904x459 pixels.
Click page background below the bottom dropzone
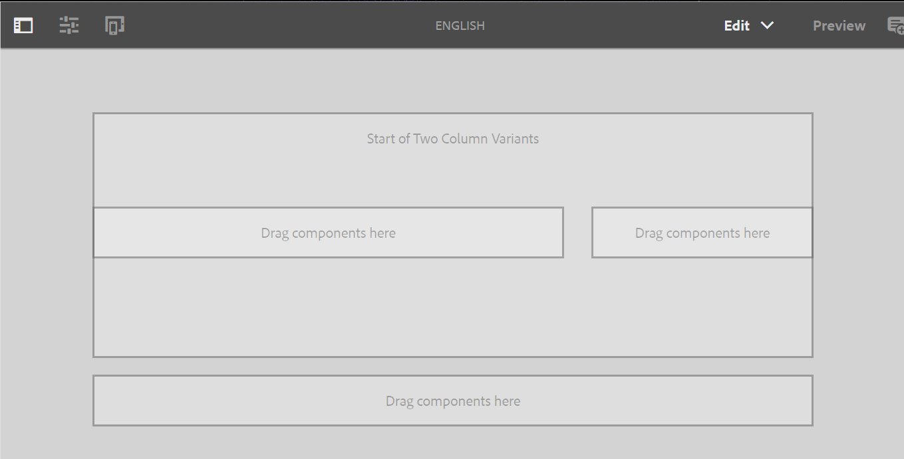point(452,443)
